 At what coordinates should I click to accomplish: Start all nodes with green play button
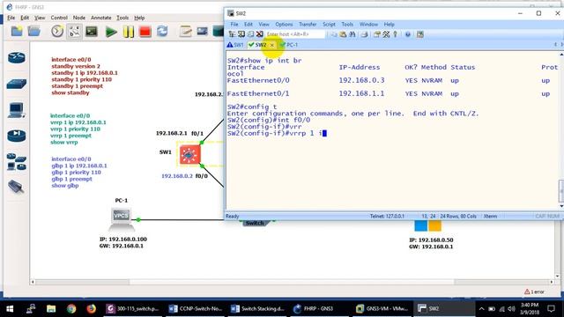111,32
